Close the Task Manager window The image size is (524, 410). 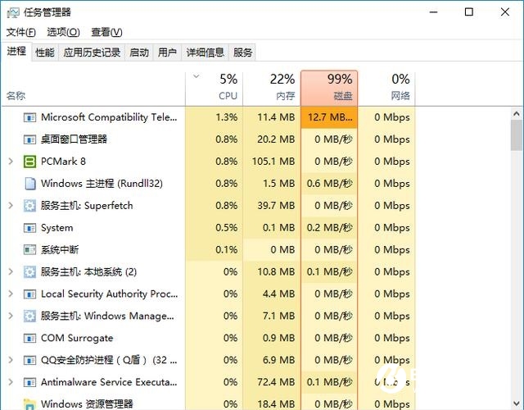click(505, 12)
